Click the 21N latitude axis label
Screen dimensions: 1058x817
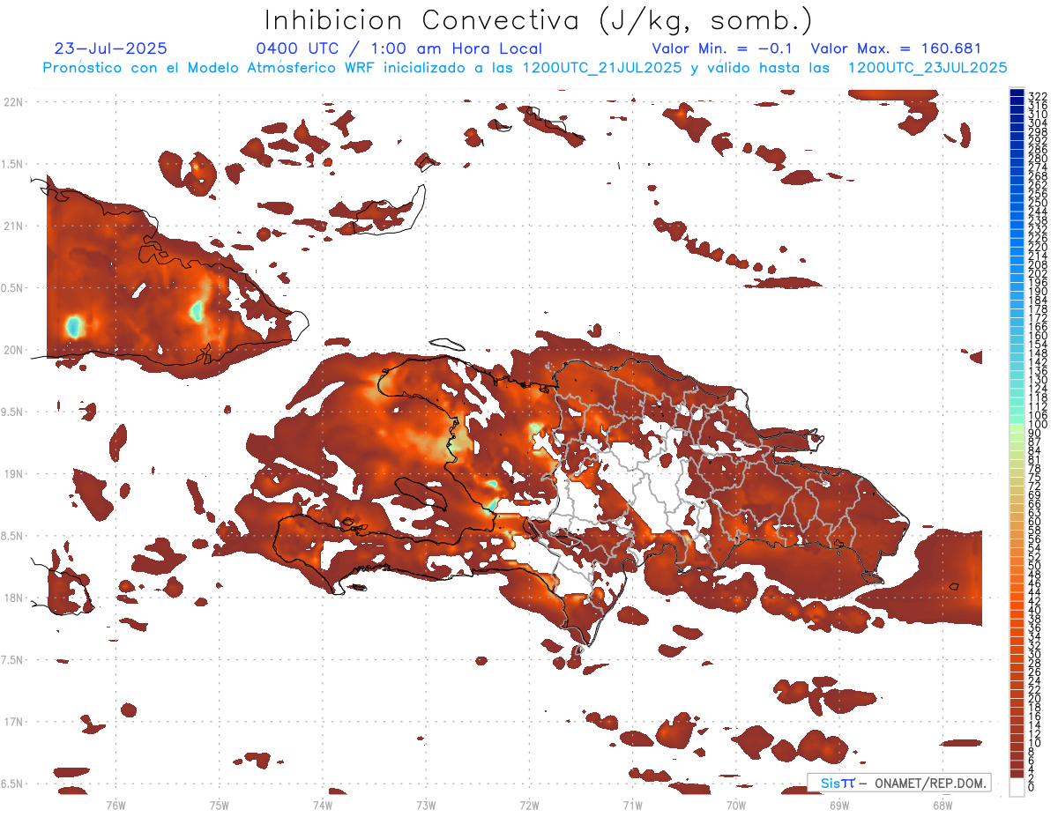point(14,227)
